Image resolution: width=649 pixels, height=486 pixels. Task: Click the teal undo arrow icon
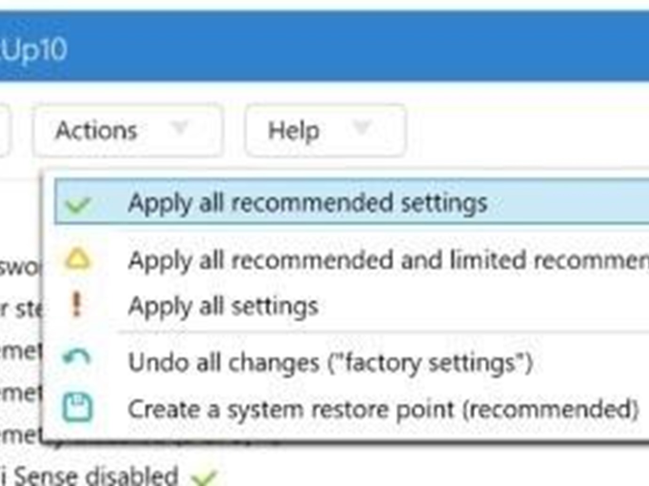(77, 358)
